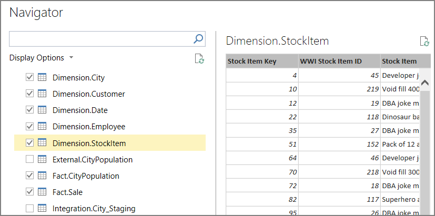Click the table icon for Dimension.Customer
This screenshot has width=435, height=216.
pyautogui.click(x=42, y=94)
